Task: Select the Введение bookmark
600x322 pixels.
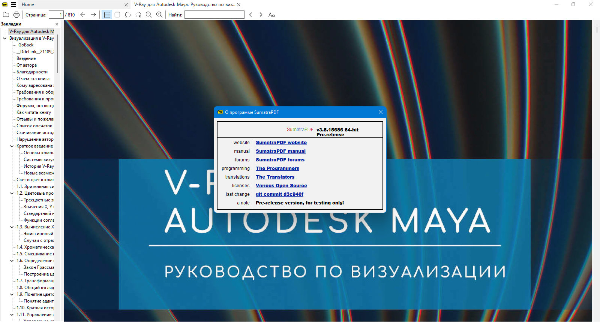Action: pyautogui.click(x=26, y=58)
